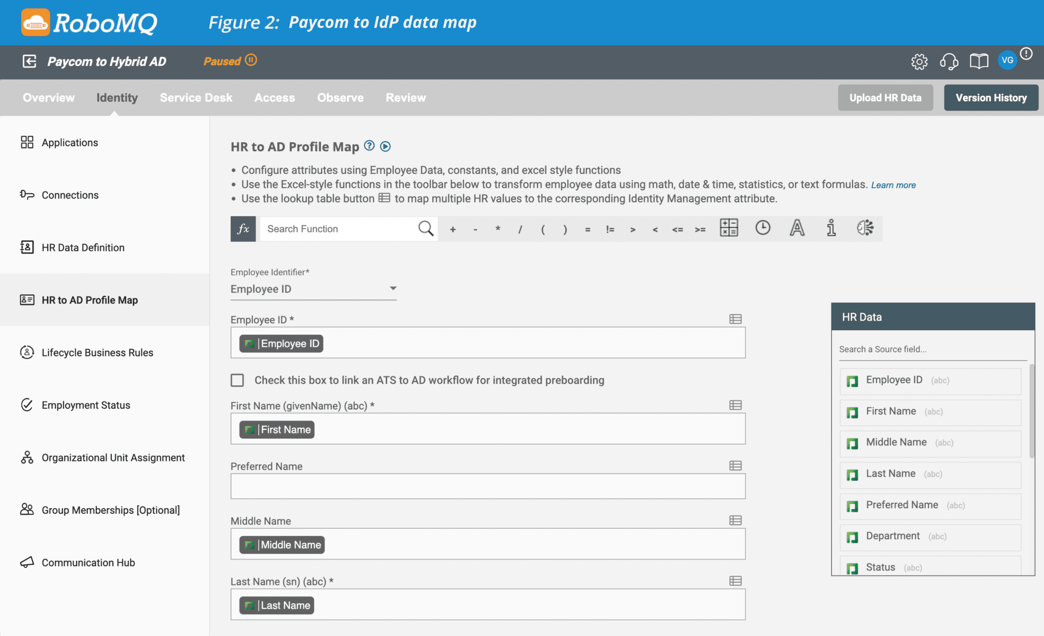Switch to the Service Desk tab
Viewport: 1044px width, 636px height.
(196, 98)
